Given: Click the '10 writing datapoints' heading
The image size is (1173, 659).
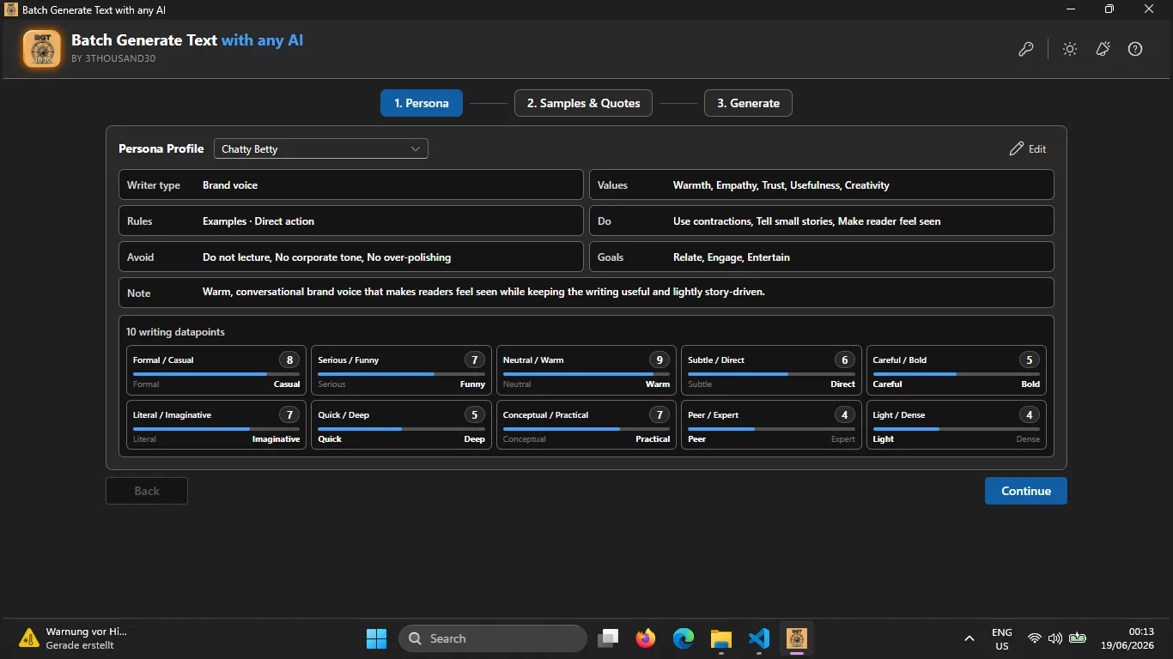Looking at the screenshot, I should tap(175, 332).
